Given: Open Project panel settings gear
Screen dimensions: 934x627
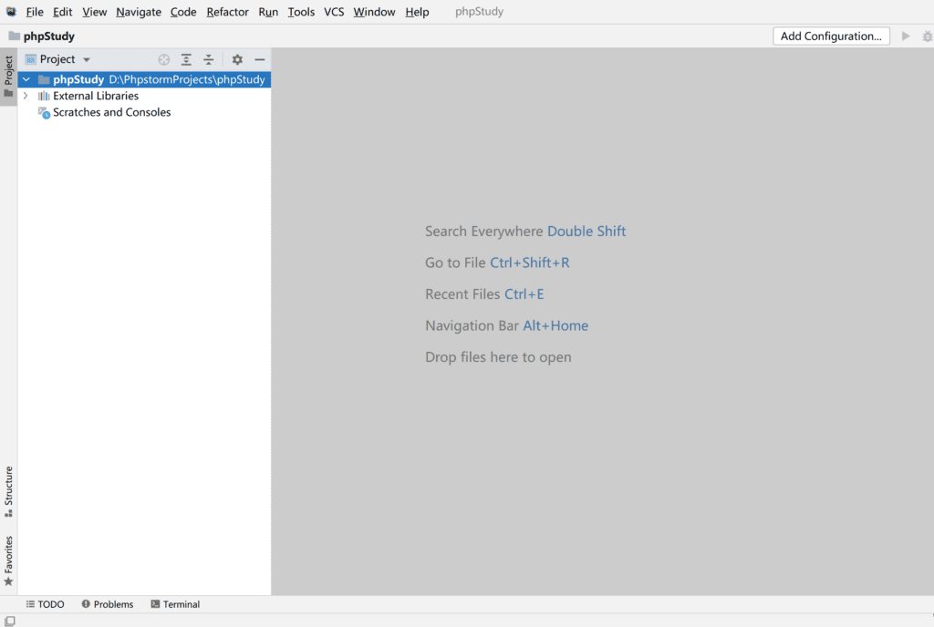Looking at the screenshot, I should tap(237, 59).
